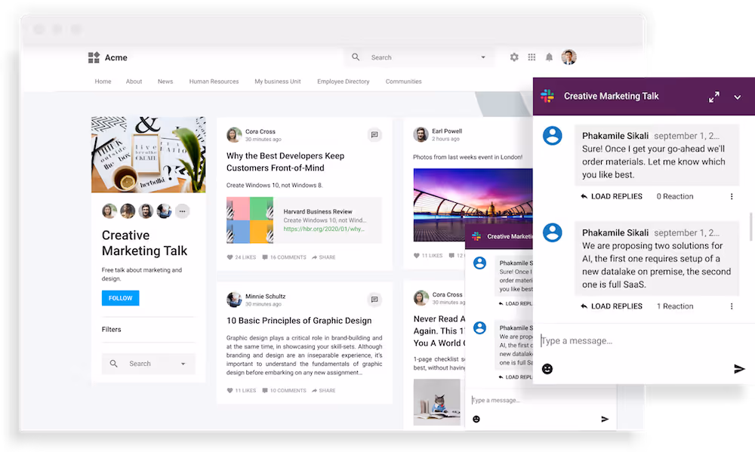Open 10 COMMENTS on graphic design post

(x=284, y=390)
